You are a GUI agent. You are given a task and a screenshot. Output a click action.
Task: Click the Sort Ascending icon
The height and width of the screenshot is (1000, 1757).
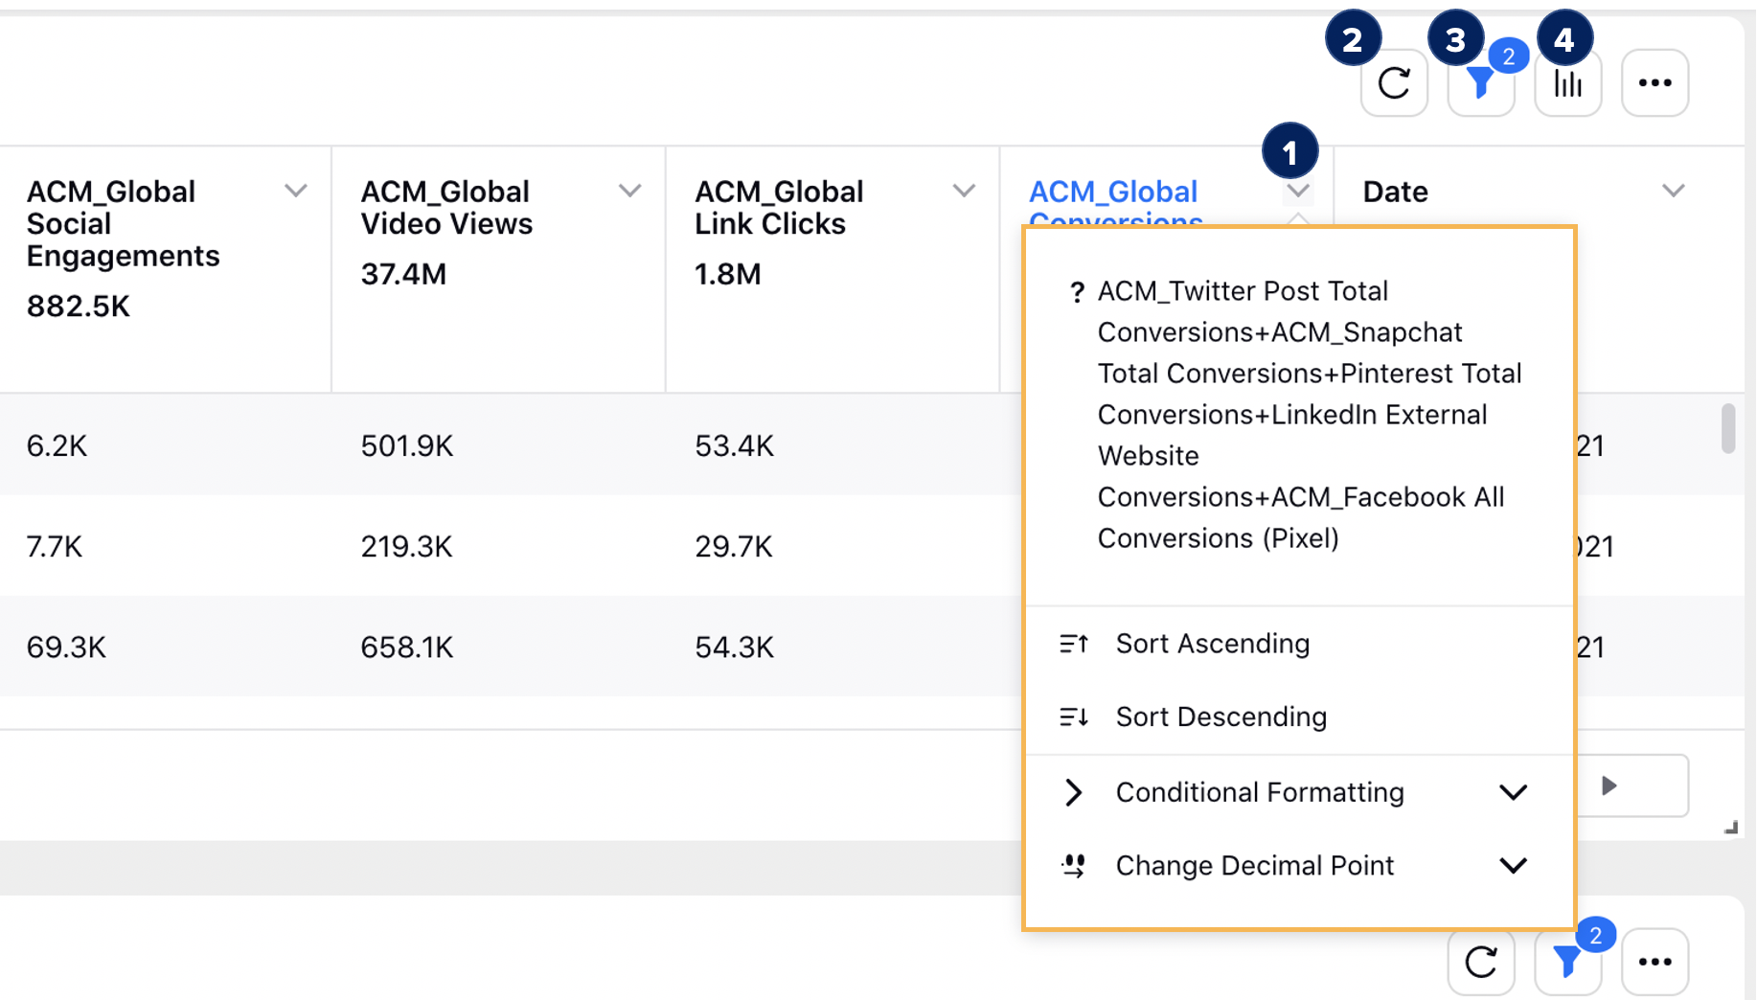[1074, 644]
